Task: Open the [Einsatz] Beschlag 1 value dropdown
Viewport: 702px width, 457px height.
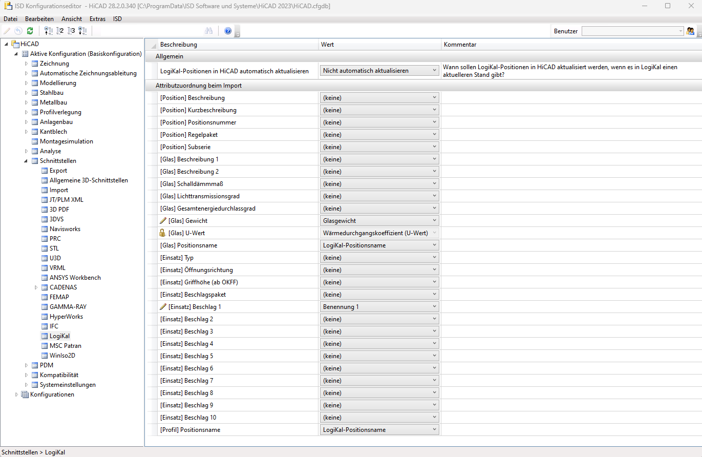Action: (379, 307)
